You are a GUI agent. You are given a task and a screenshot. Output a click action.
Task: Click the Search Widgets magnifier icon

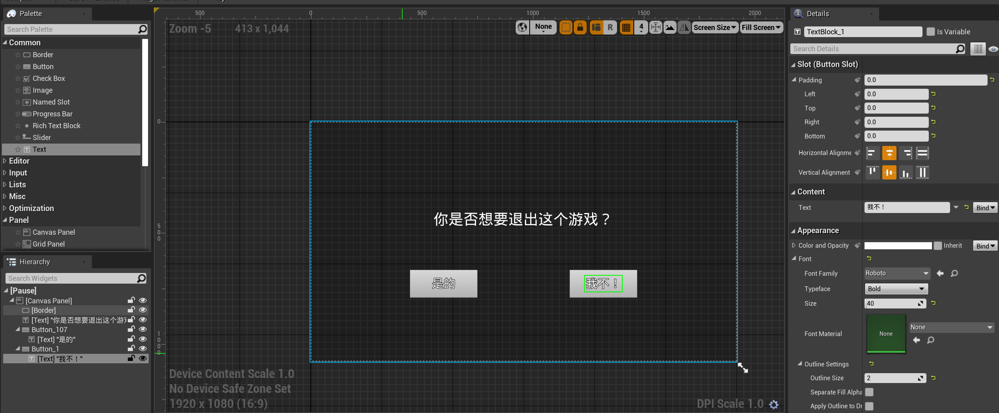click(141, 278)
